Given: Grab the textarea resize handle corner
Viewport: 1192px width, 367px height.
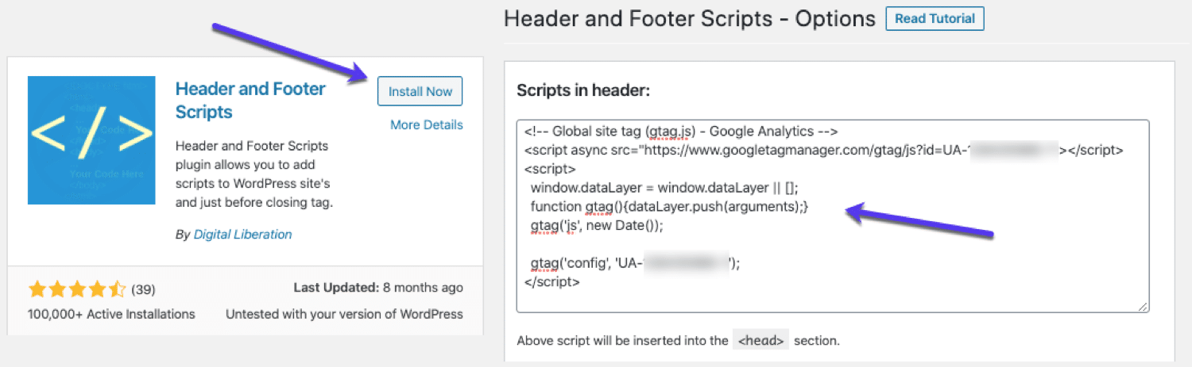Looking at the screenshot, I should pyautogui.click(x=1144, y=307).
